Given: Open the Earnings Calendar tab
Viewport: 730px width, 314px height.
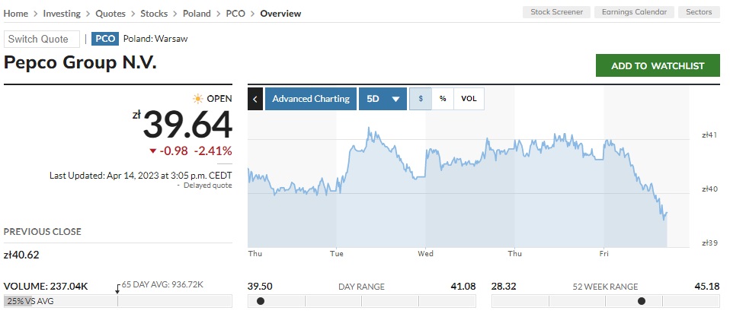Looking at the screenshot, I should tap(634, 12).
